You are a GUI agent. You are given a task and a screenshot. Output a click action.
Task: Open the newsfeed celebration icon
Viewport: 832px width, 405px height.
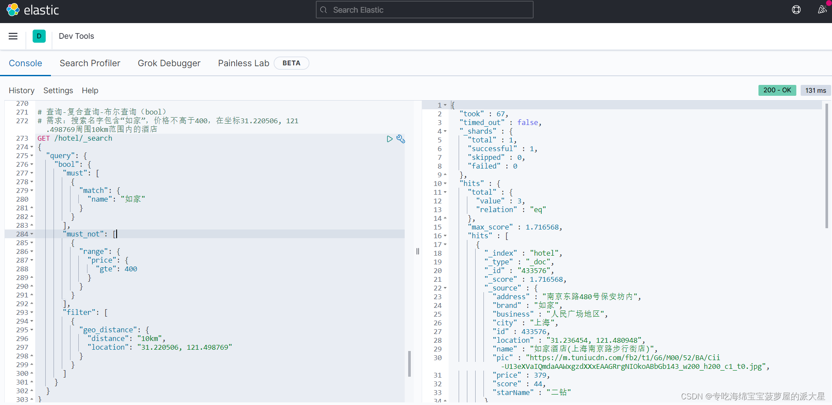pyautogui.click(x=822, y=10)
